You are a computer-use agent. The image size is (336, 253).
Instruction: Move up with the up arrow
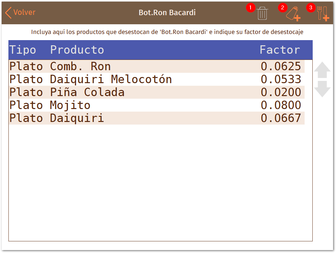[x=322, y=70]
